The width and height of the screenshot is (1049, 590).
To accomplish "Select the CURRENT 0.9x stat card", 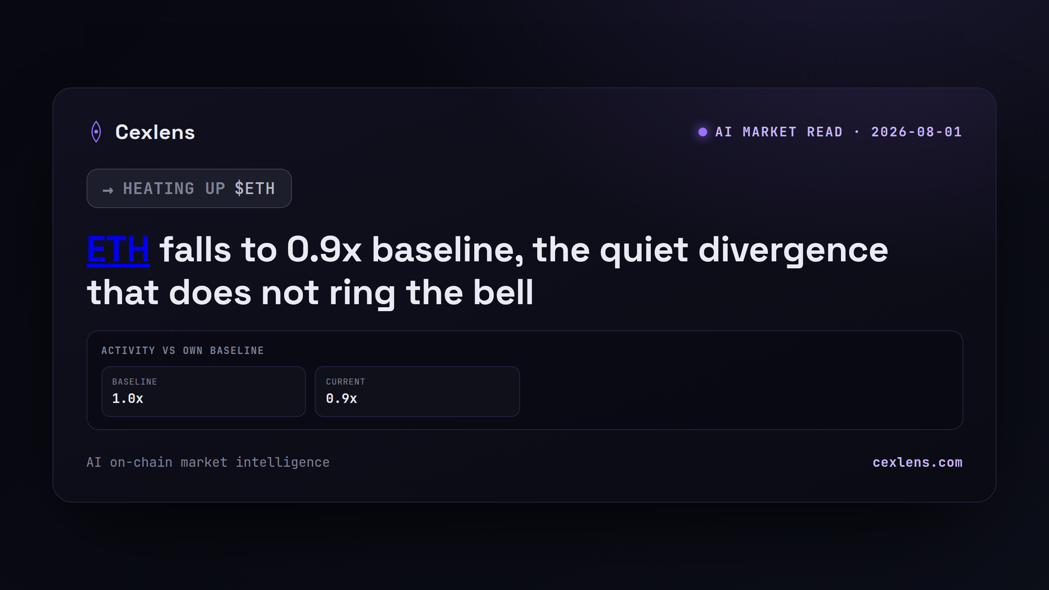I will tap(417, 392).
